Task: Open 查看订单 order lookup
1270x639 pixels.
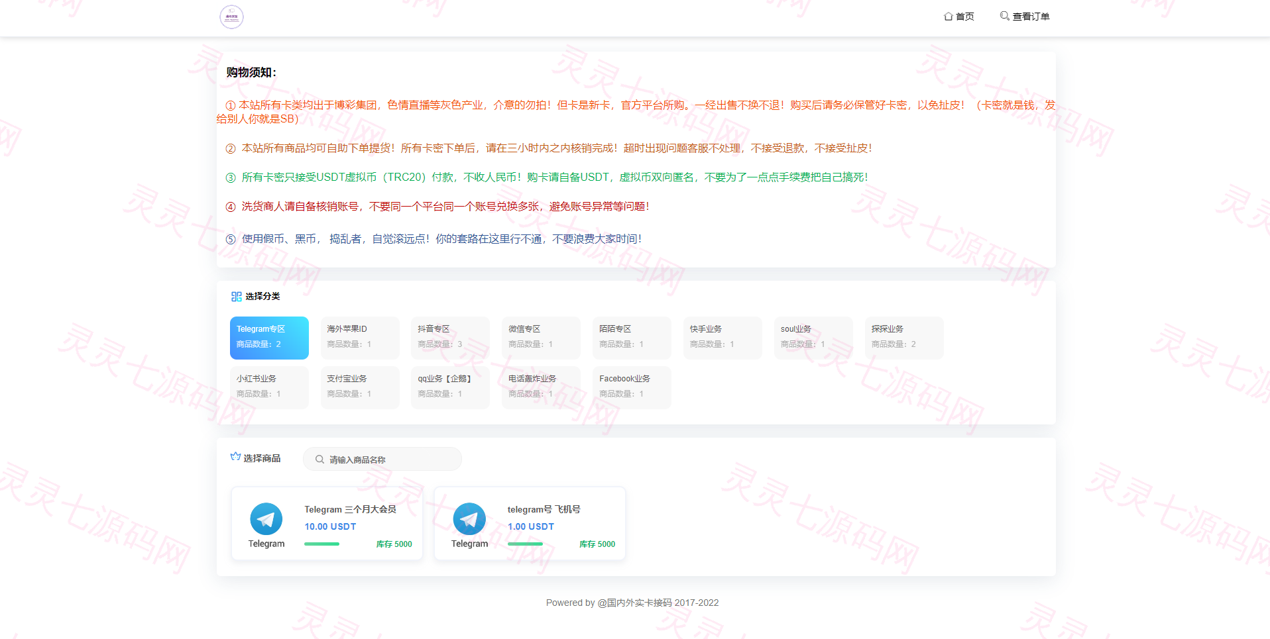Action: click(1024, 17)
